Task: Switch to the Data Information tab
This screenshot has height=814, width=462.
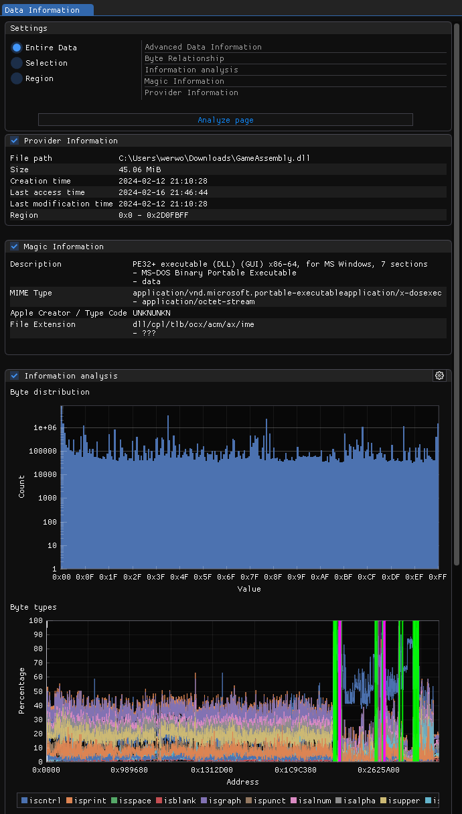Action: (x=46, y=10)
